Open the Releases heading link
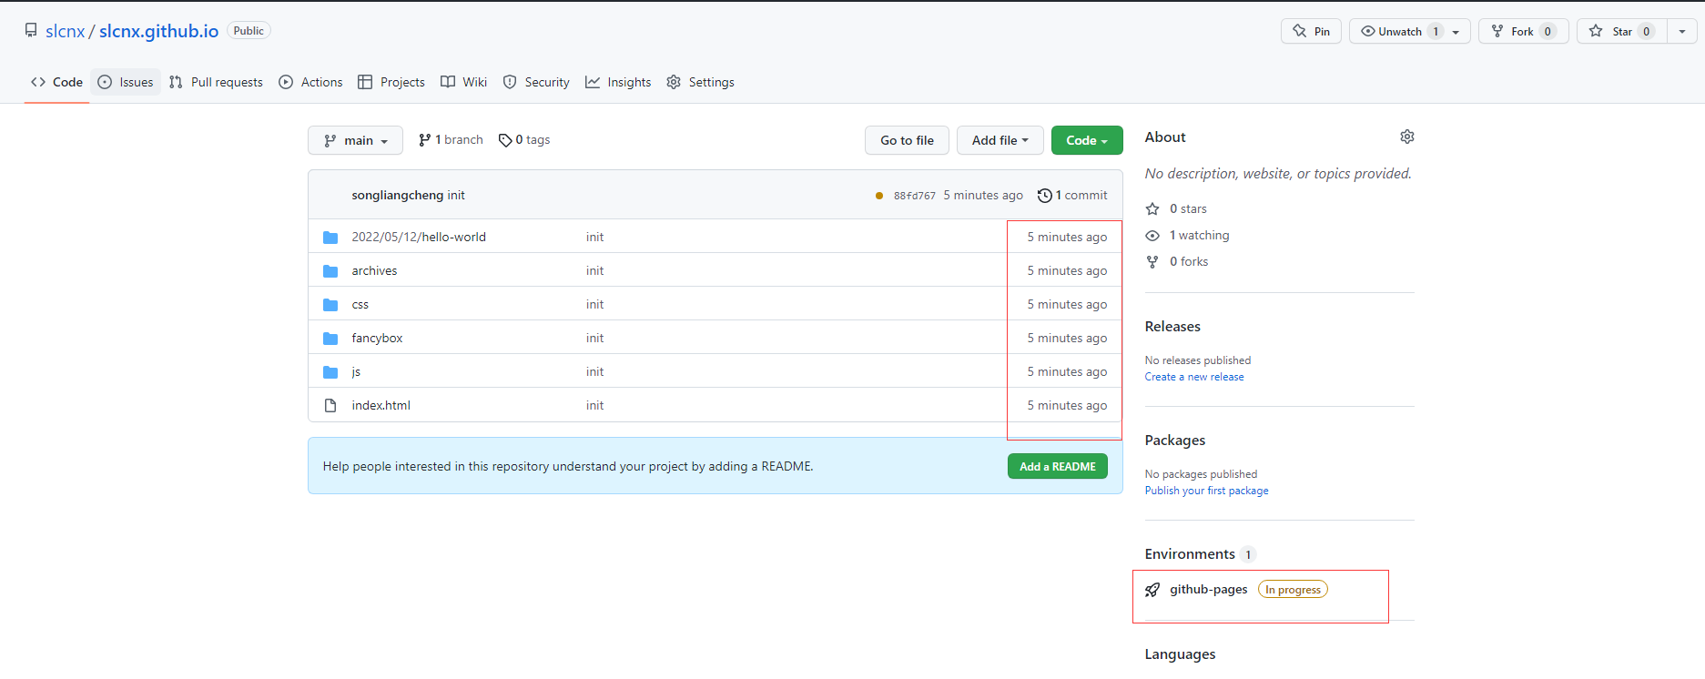This screenshot has width=1705, height=679. pyautogui.click(x=1172, y=326)
